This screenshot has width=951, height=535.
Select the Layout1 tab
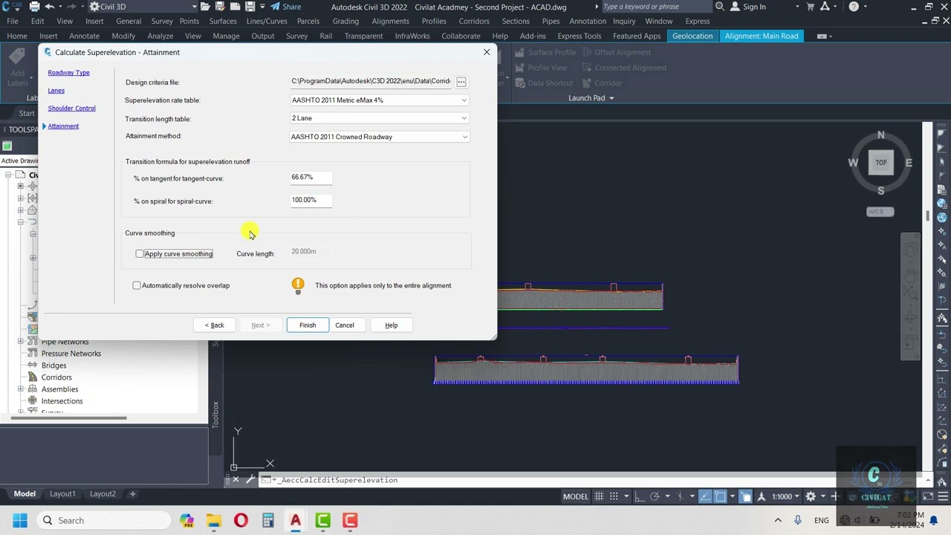[x=62, y=494]
